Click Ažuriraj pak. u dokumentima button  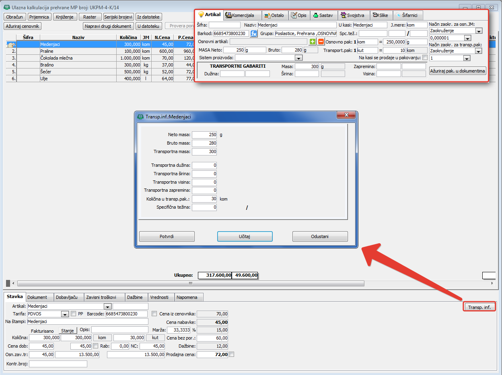458,71
